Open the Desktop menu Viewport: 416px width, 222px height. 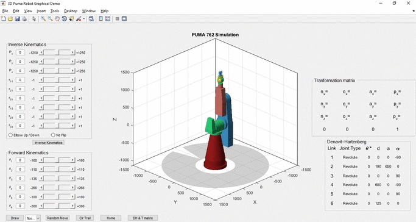71,11
